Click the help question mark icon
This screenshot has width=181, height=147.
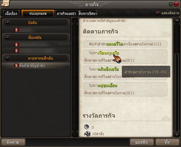tap(171, 4)
